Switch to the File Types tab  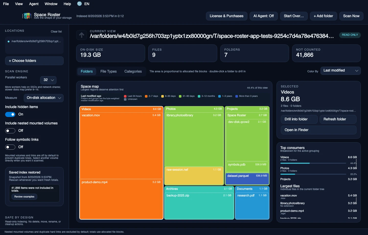[108, 72]
